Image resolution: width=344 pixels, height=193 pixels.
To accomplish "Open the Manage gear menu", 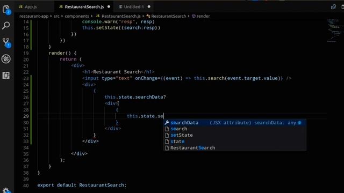I will point(6,190).
